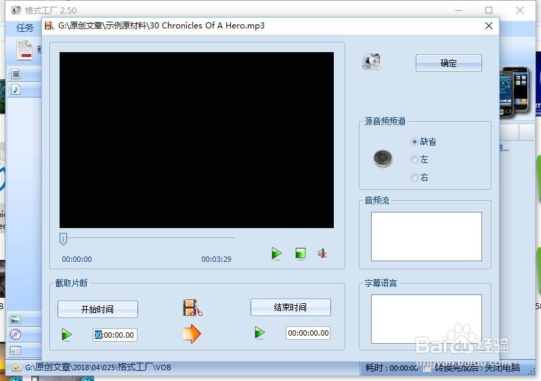
Task: Select the 缺省 audio channel option
Action: coord(423,141)
